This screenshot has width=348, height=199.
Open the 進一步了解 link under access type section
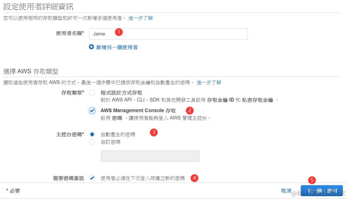click(209, 83)
